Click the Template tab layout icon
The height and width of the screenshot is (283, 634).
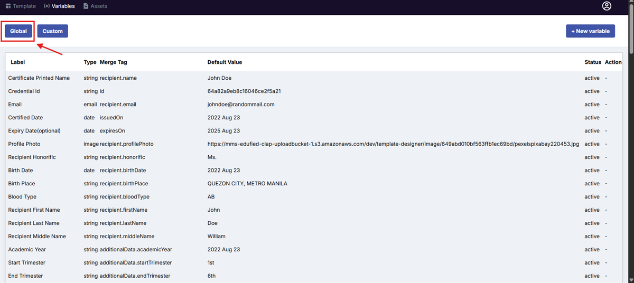pyautogui.click(x=8, y=6)
